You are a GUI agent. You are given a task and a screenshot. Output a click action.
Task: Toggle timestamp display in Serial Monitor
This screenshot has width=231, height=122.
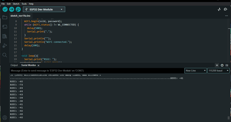coord(222,65)
